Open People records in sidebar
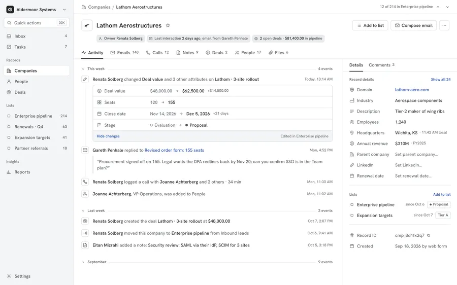Image resolution: width=457 pixels, height=285 pixels. [37, 82]
